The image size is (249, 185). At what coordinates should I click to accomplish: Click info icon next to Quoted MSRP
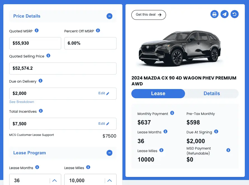click(37, 30)
